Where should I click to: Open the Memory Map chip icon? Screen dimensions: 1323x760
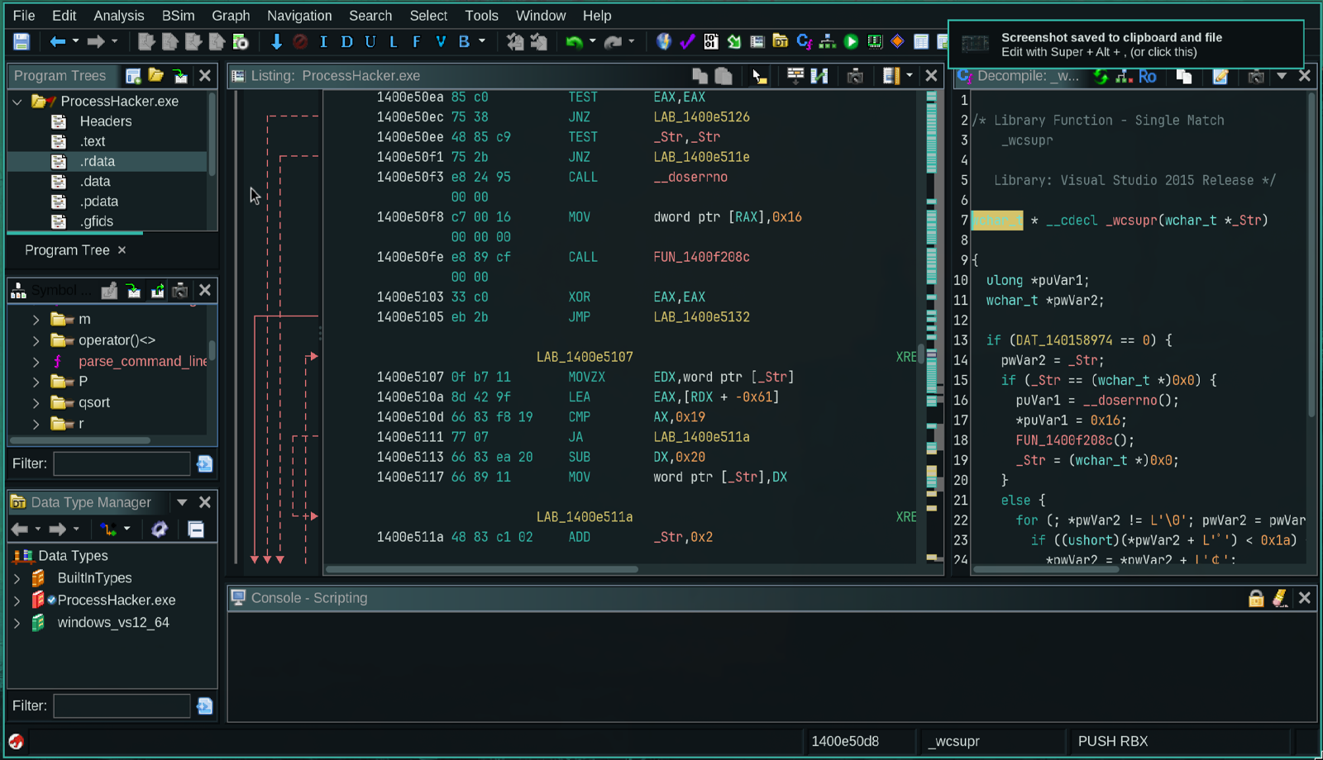click(874, 41)
